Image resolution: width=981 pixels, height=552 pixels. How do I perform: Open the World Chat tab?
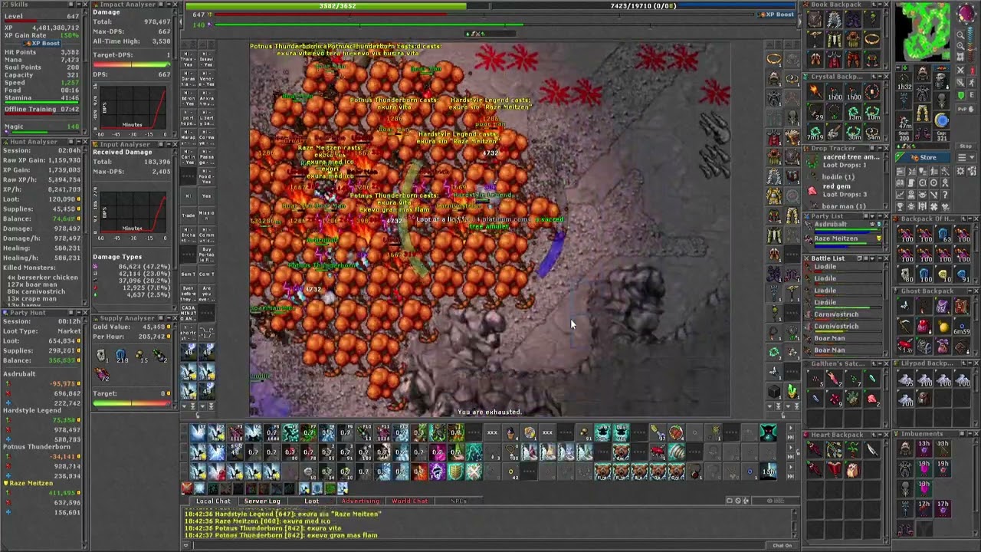(x=410, y=501)
